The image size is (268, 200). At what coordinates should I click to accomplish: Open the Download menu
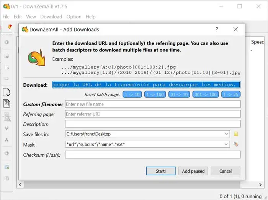51,17
